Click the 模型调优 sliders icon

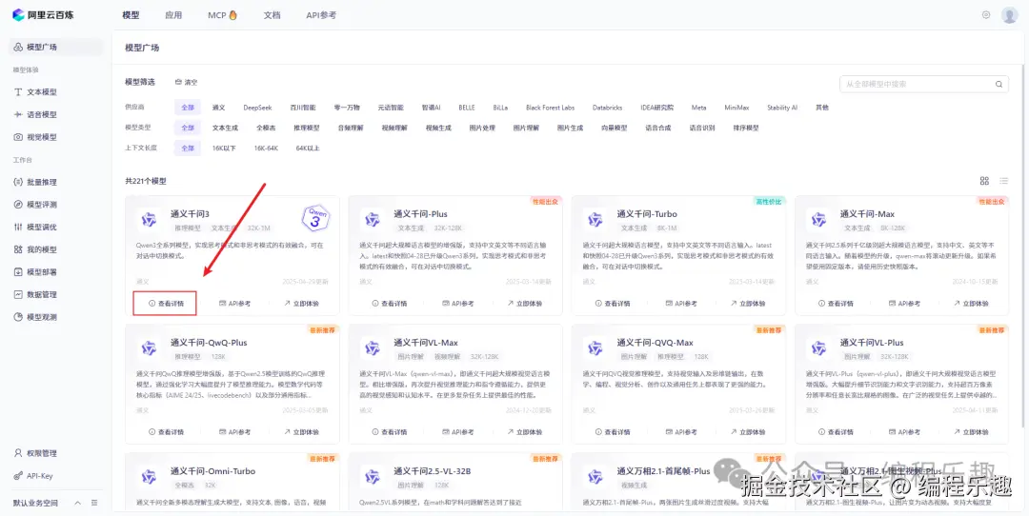[18, 227]
